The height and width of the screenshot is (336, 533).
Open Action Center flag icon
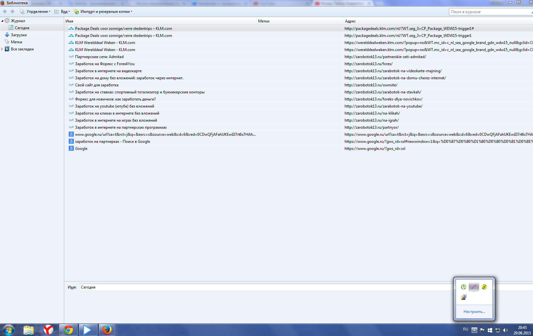click(x=482, y=330)
